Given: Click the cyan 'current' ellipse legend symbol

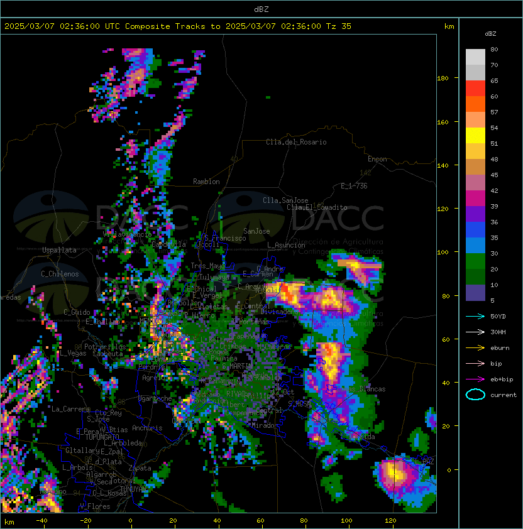Looking at the screenshot, I should (475, 395).
